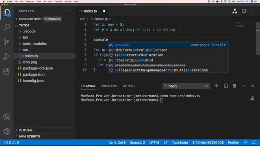Switch to the Terminal panel tab
Screen dimensions: 260x146
pos(88,86)
